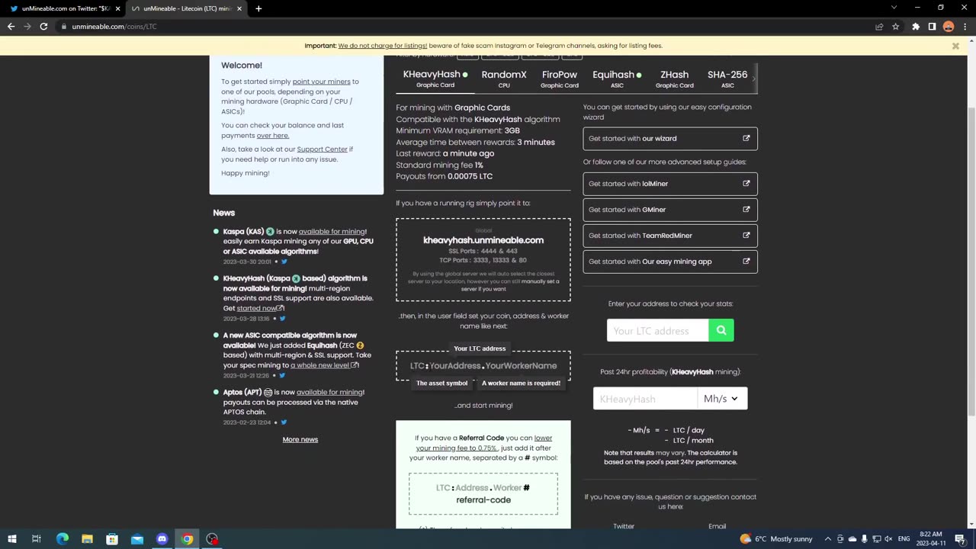The width and height of the screenshot is (976, 549).
Task: Follow the KHeavyHash started now link
Action: 260,308
